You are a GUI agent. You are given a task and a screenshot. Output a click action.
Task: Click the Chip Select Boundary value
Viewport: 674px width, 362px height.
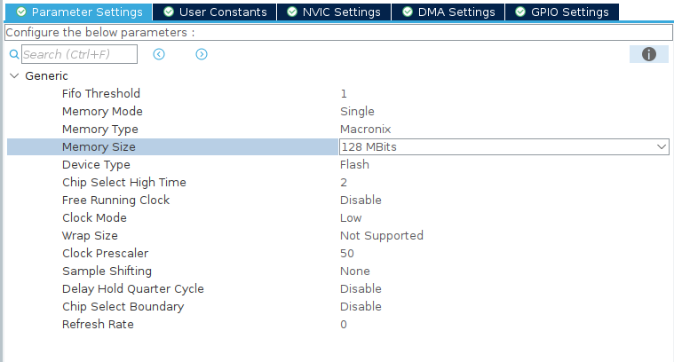[x=361, y=306]
